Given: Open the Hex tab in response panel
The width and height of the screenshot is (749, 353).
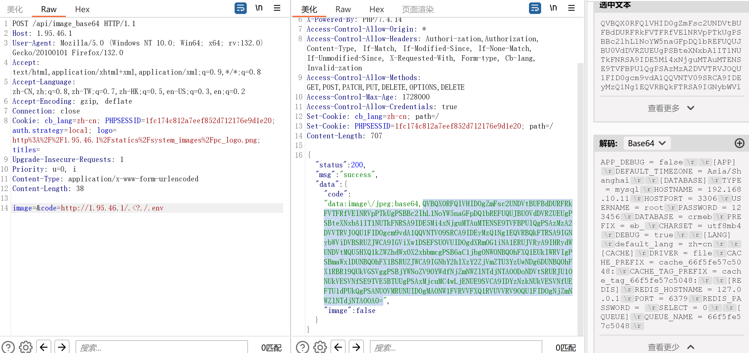Looking at the screenshot, I should tap(377, 9).
